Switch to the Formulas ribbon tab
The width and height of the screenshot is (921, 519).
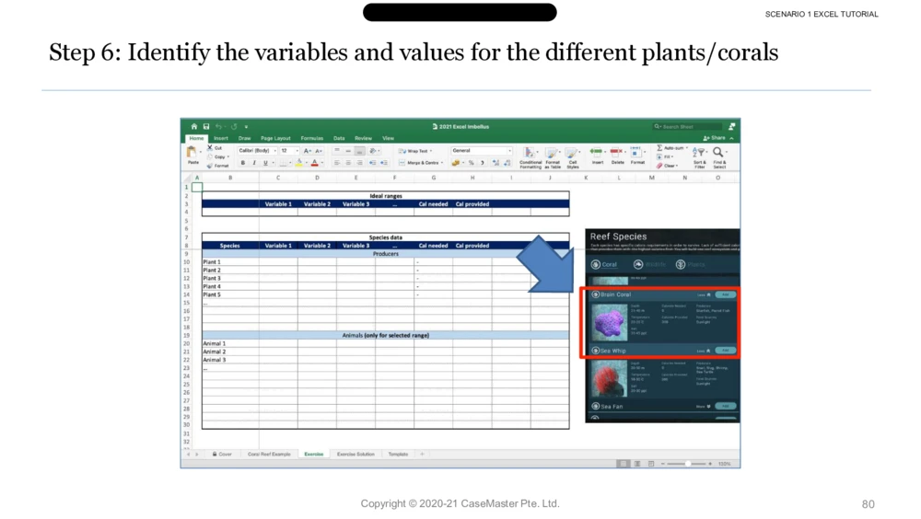[311, 138]
